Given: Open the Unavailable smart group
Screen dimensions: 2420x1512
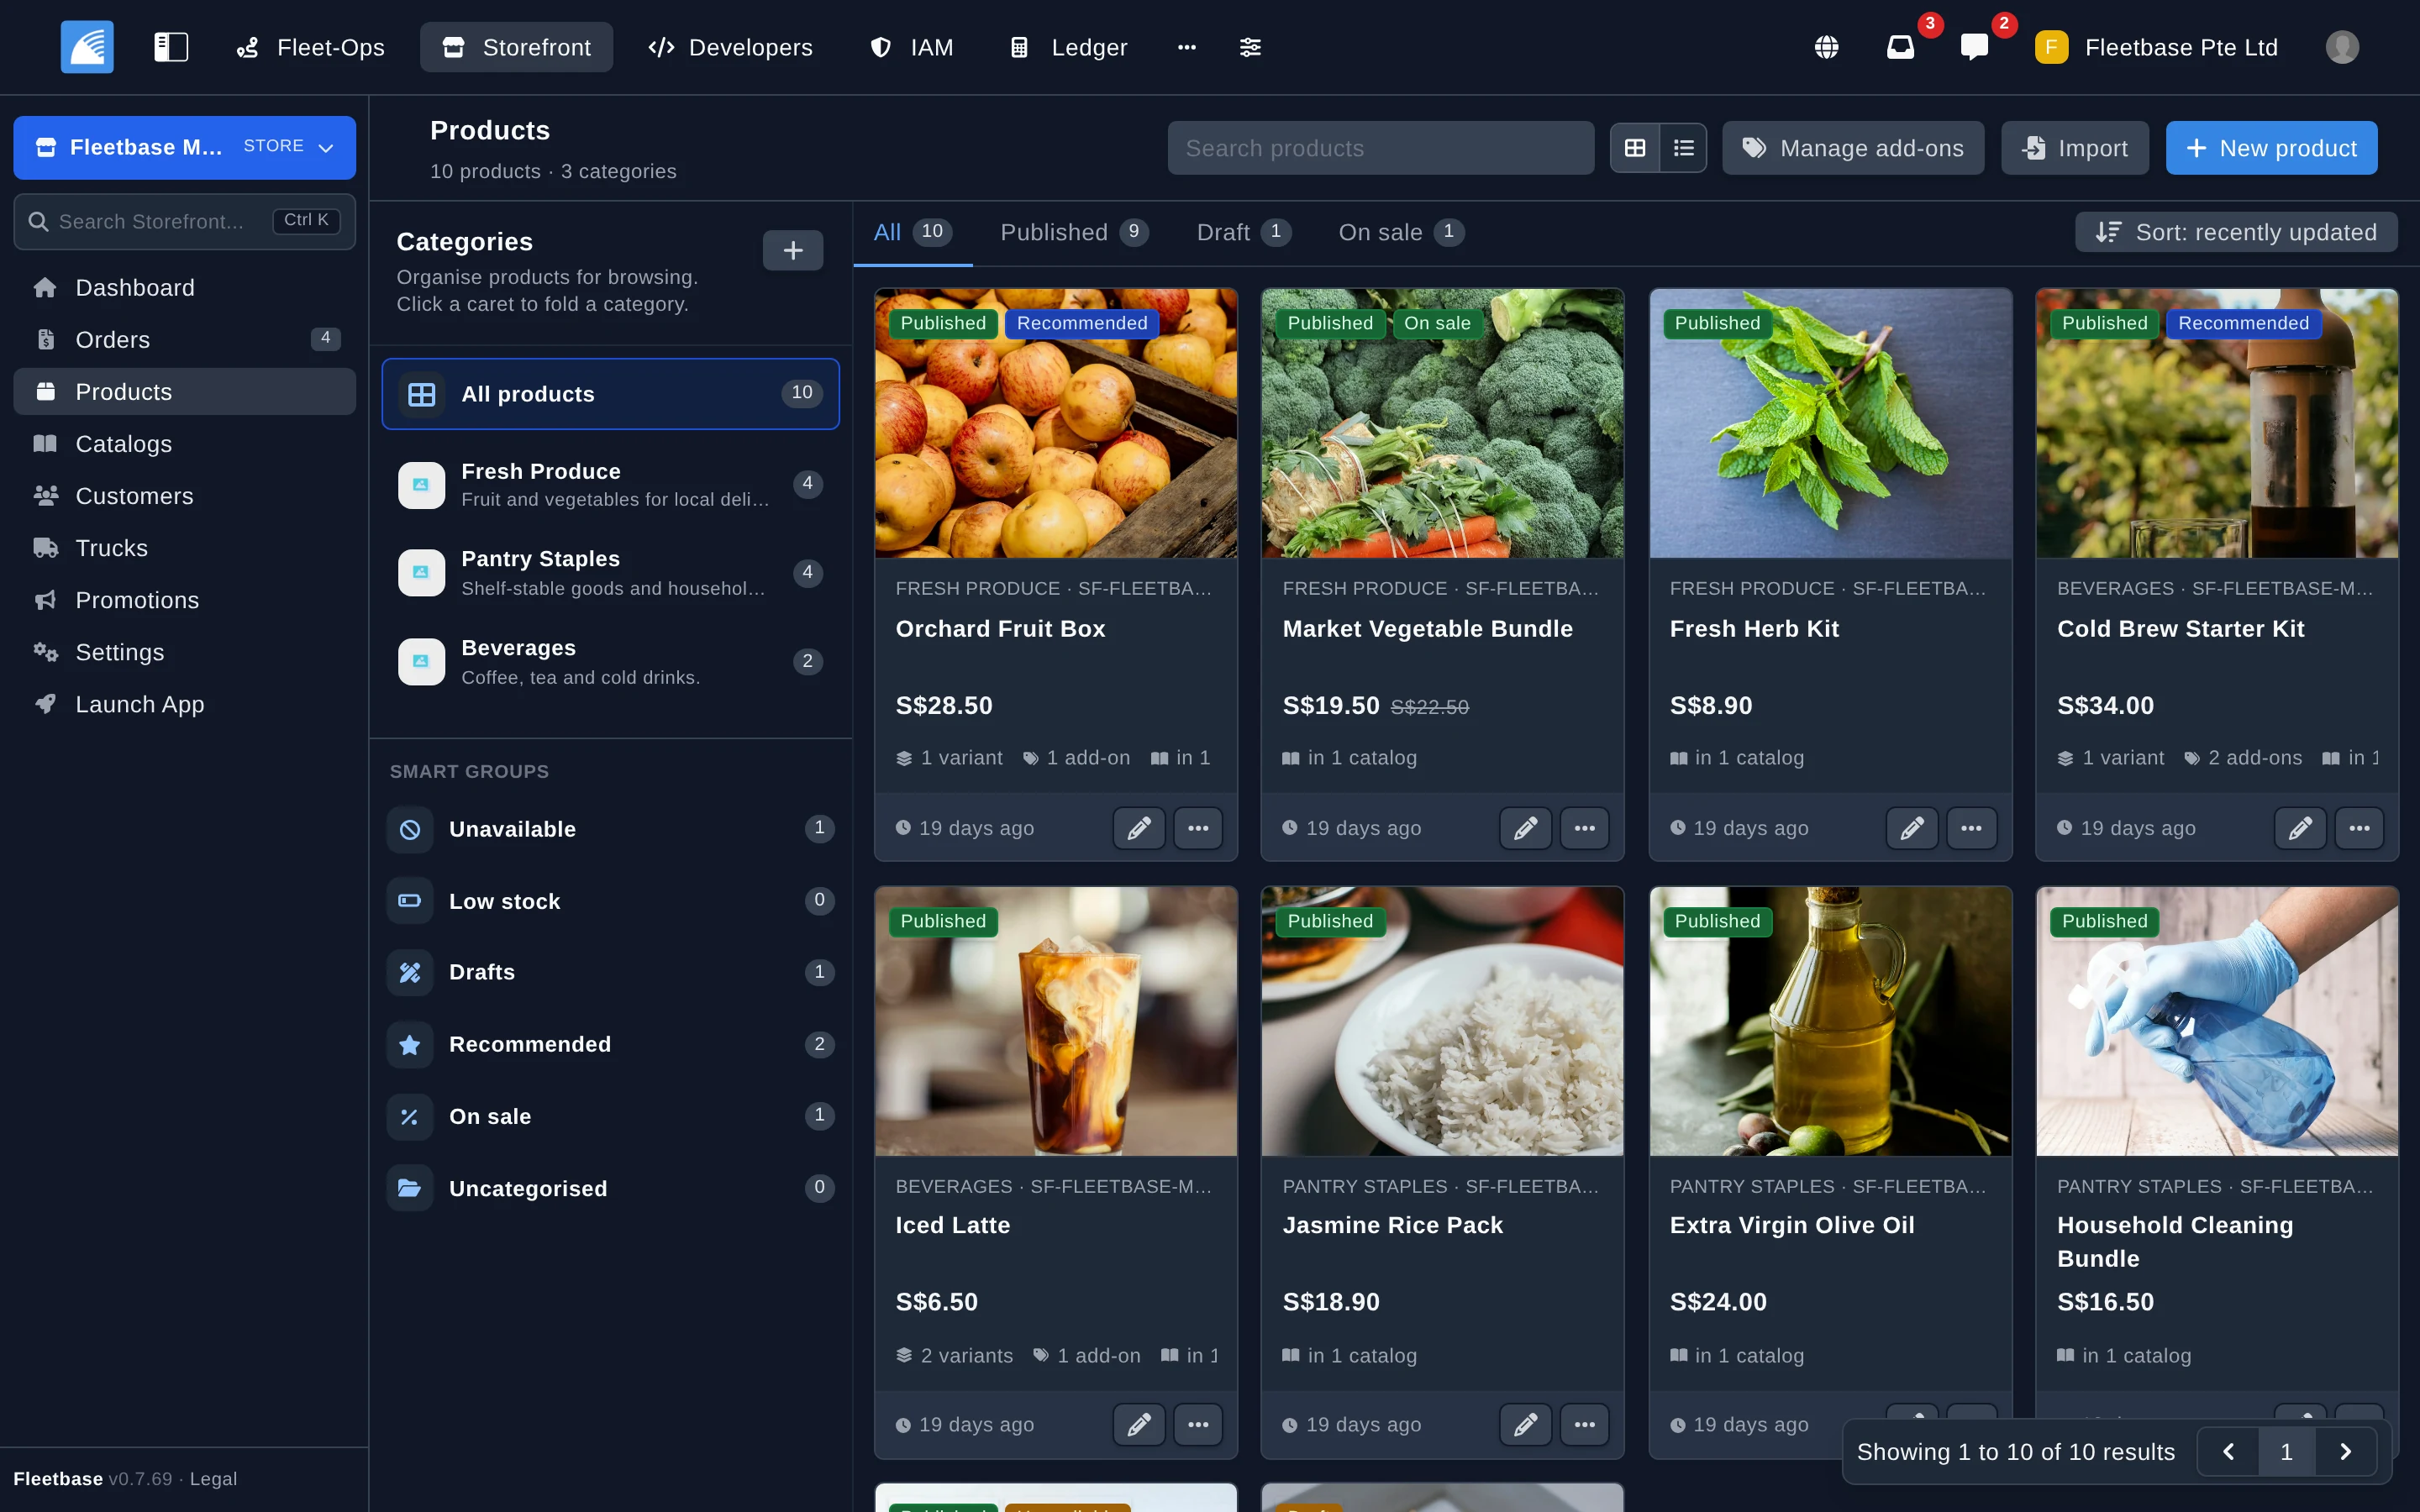Looking at the screenshot, I should pos(610,829).
